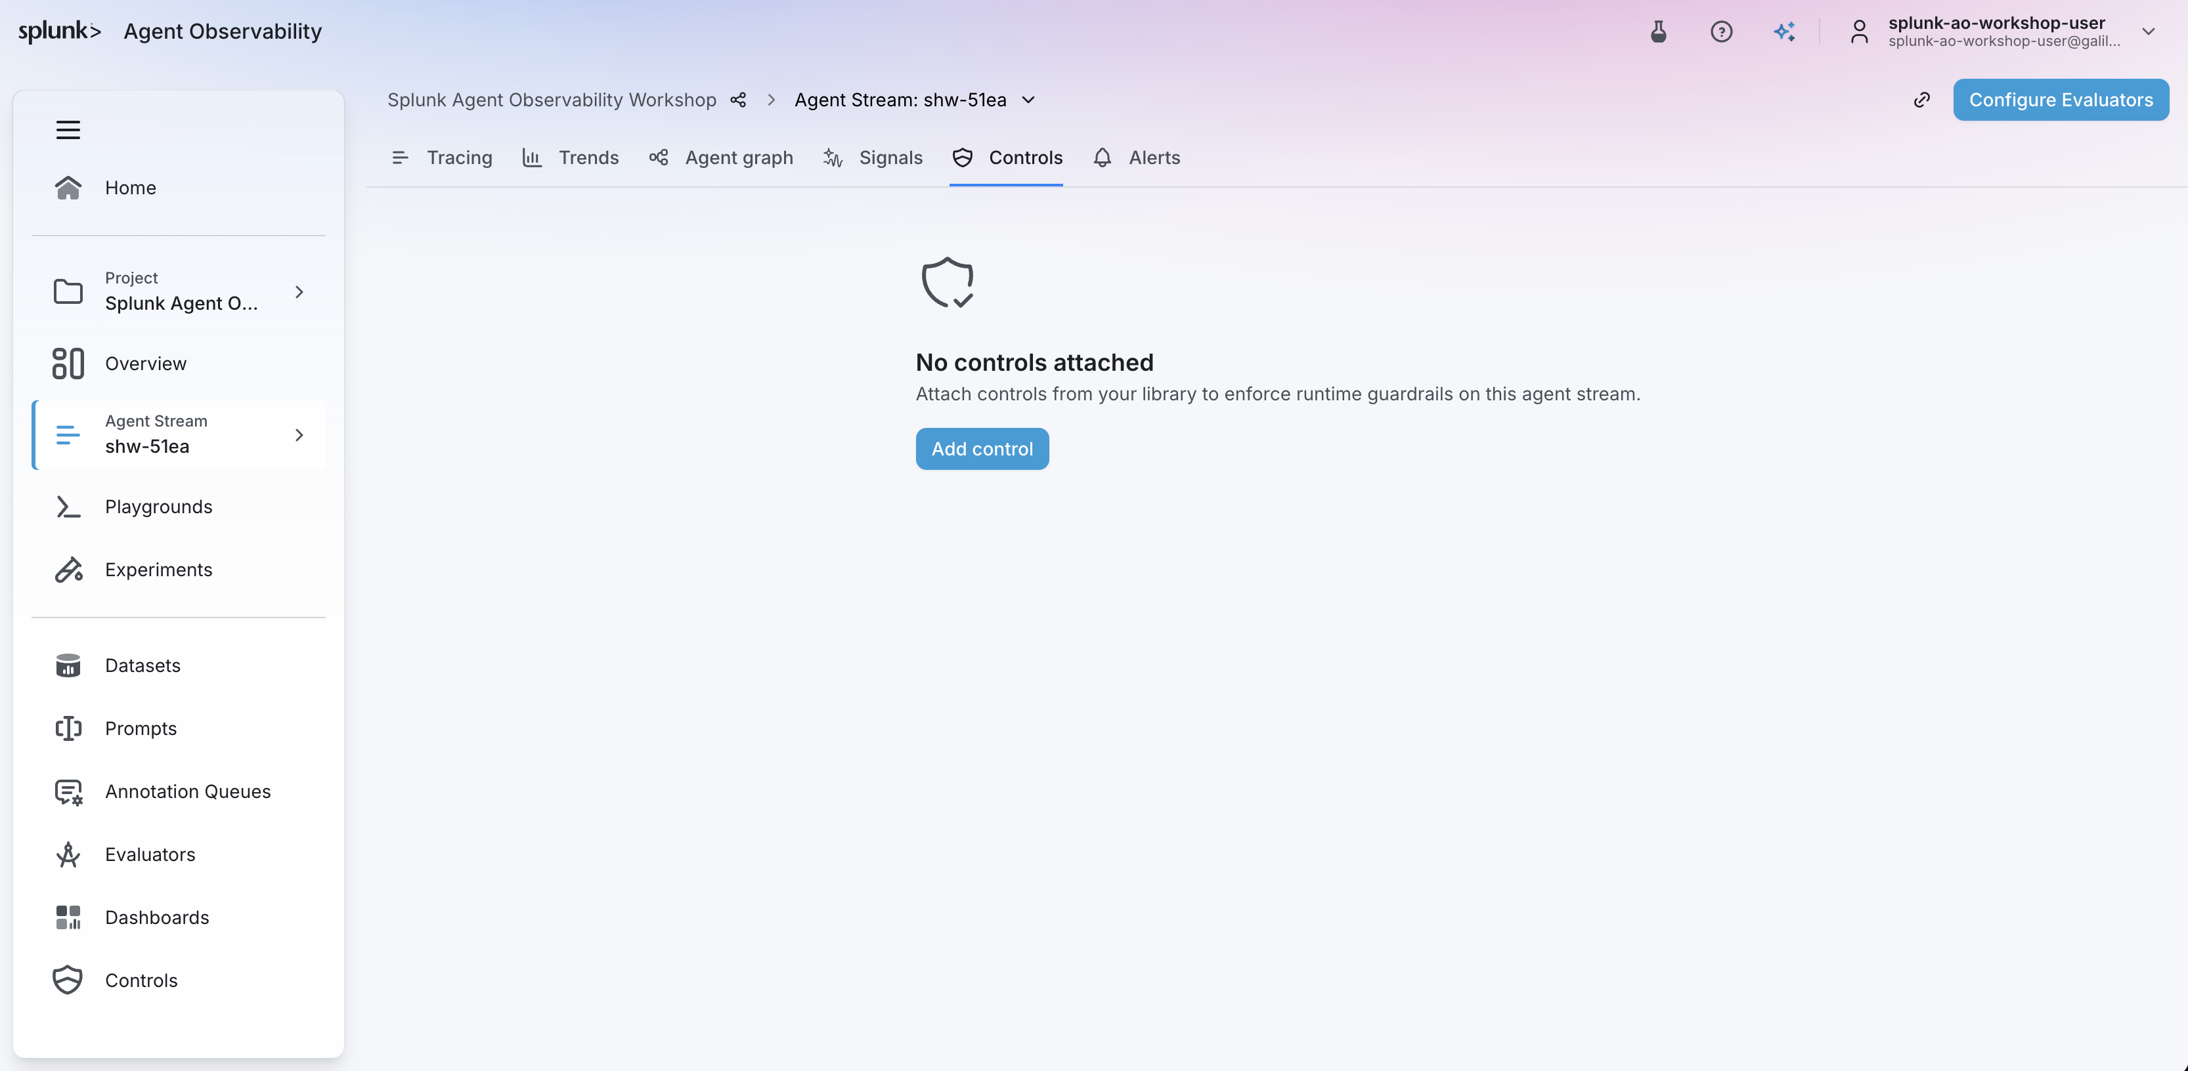The height and width of the screenshot is (1071, 2188).
Task: Click the Playgrounds terminal icon
Action: point(68,507)
